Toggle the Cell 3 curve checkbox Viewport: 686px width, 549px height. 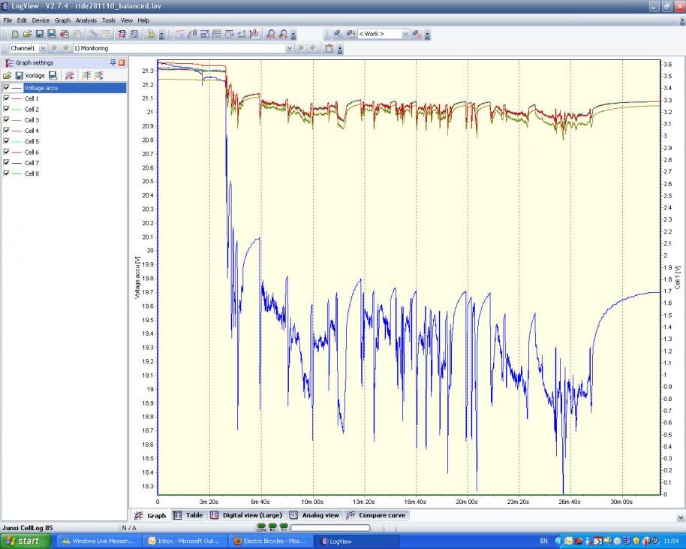tap(7, 120)
